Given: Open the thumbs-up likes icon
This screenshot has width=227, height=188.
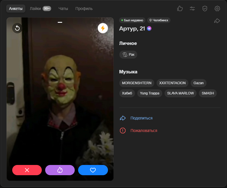Looking at the screenshot, I should pos(180,9).
